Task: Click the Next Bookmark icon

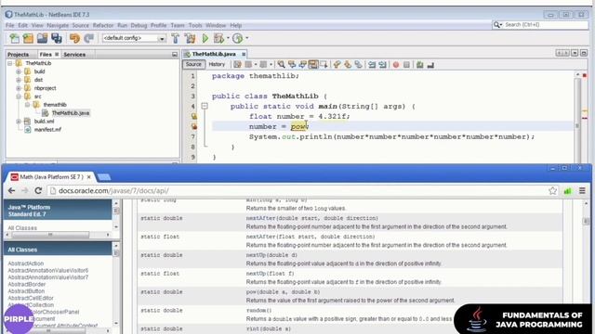Action: click(348, 65)
